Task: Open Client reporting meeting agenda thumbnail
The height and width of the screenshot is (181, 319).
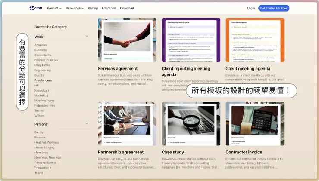Action: pyautogui.click(x=191, y=40)
